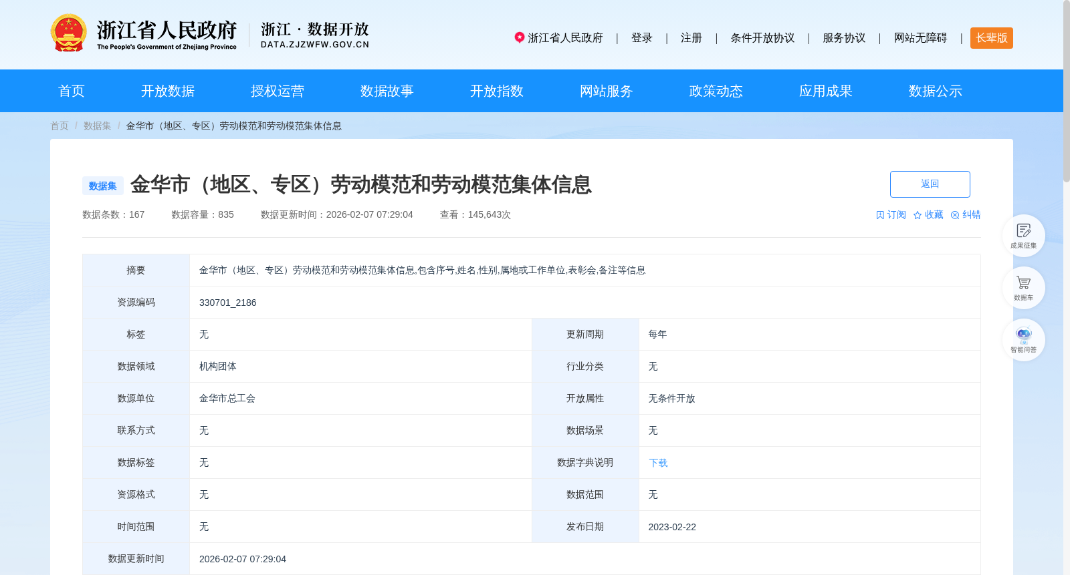Screen dimensions: 1070x575
Task: Open the 网站服务 navigation menu
Action: (607, 91)
